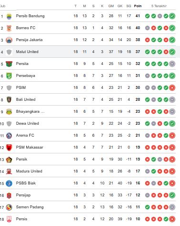Click the Semen Padang club crest
This screenshot has height=226, width=180.
pyautogui.click(x=9, y=207)
